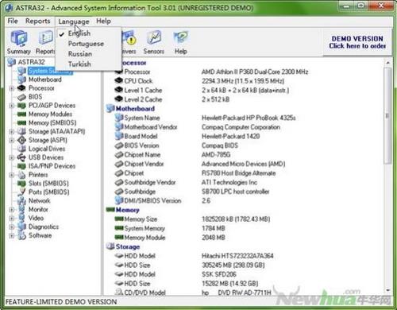Open the File menu
The image size is (397, 310).
click(13, 21)
